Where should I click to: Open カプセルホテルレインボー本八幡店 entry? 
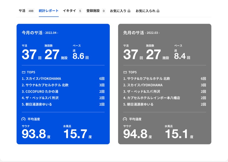154,98
